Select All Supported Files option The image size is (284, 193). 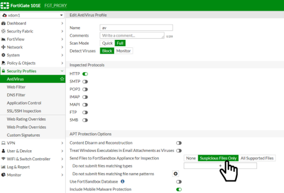[x=257, y=158]
